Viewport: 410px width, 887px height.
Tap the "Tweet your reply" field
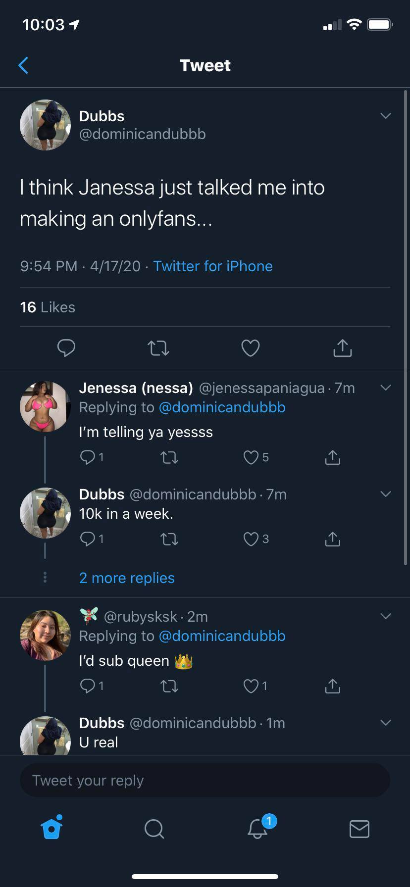click(x=205, y=780)
